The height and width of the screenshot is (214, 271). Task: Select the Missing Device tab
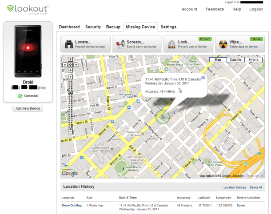[140, 27]
